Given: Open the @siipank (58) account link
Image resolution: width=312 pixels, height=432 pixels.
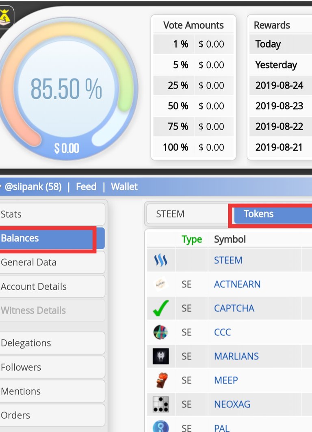Looking at the screenshot, I should click(x=33, y=187).
